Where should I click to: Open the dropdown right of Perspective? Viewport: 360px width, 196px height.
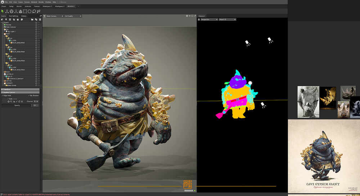click(x=227, y=19)
